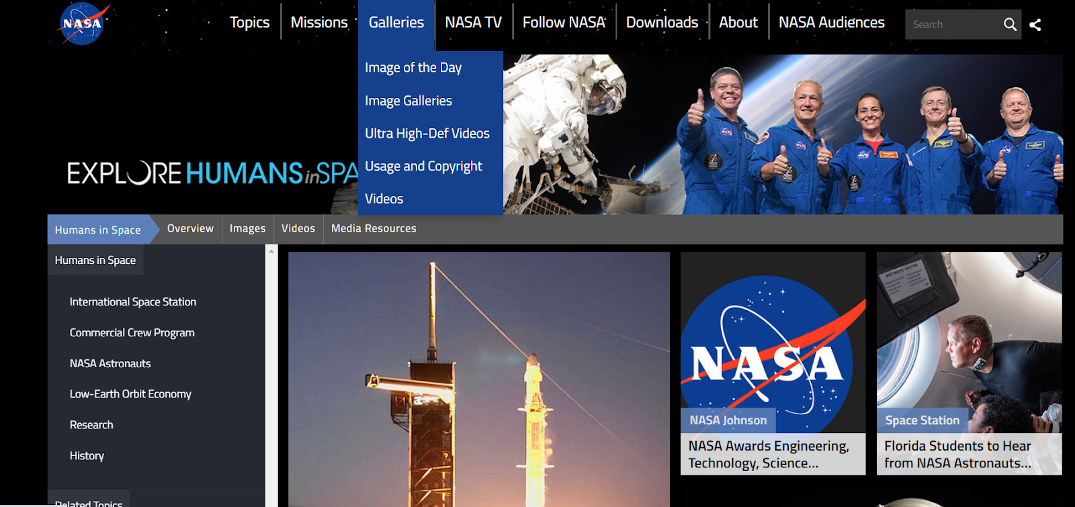Click the Space Station tag label
Viewport: 1075px width, 507px height.
tap(922, 420)
